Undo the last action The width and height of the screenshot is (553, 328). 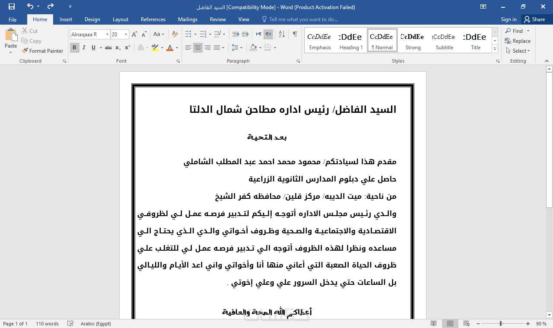tap(30, 6)
